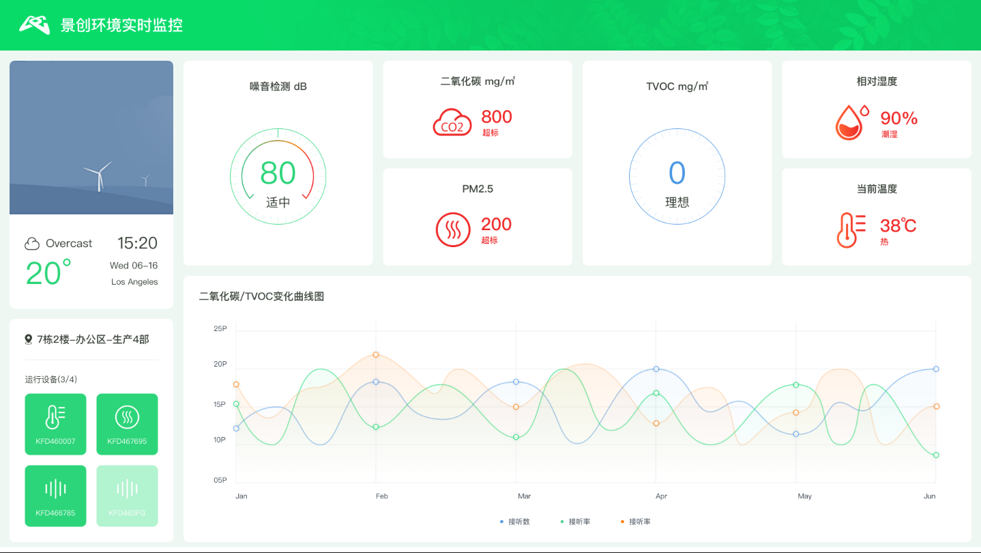Screen dimensions: 981x553
Task: Click the 噪音检测 dB heading
Action: (x=278, y=87)
